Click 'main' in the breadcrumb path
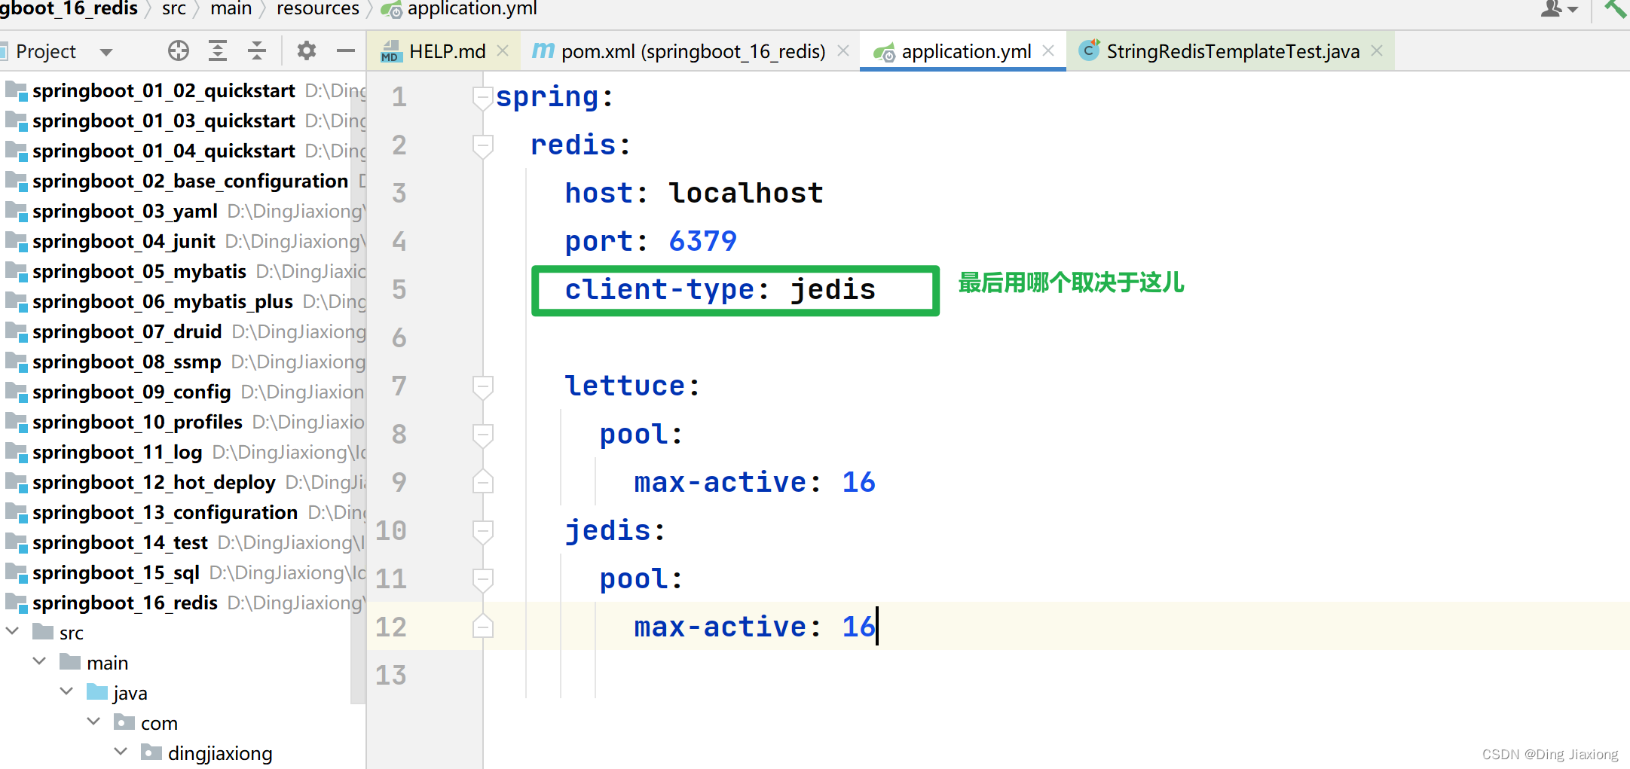Viewport: 1630px width, 769px height. point(231,8)
